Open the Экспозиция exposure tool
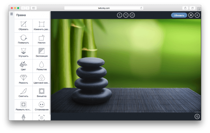Image resolution: width=210 pixels, height=133 pixels. click(x=42, y=52)
